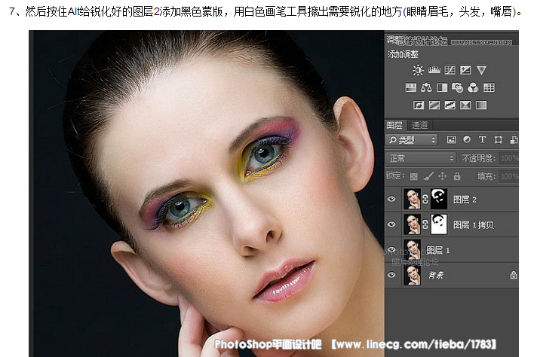Add a Photo Filter adjustment (camera icon)
This screenshot has height=357, width=534.
point(457,87)
